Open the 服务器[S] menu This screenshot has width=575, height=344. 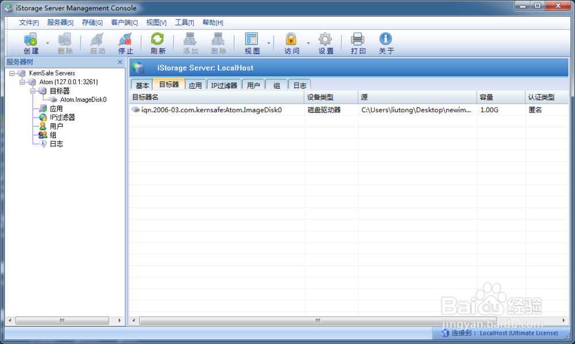pyautogui.click(x=60, y=23)
